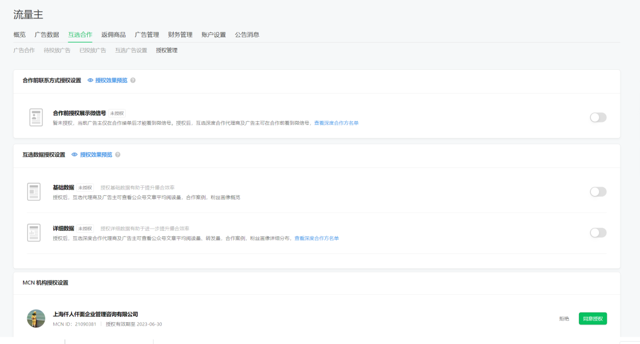Open the 财务管理 tab

click(181, 34)
